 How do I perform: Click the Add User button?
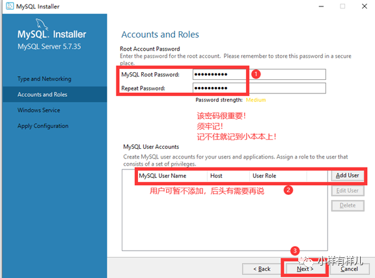point(348,175)
